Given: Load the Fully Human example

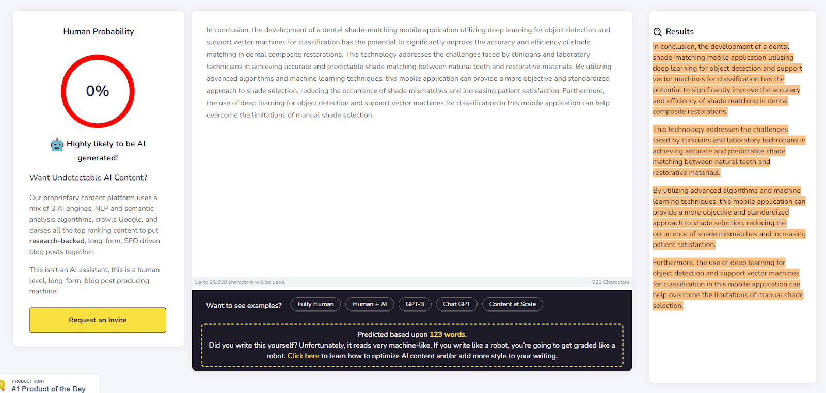Looking at the screenshot, I should 315,304.
